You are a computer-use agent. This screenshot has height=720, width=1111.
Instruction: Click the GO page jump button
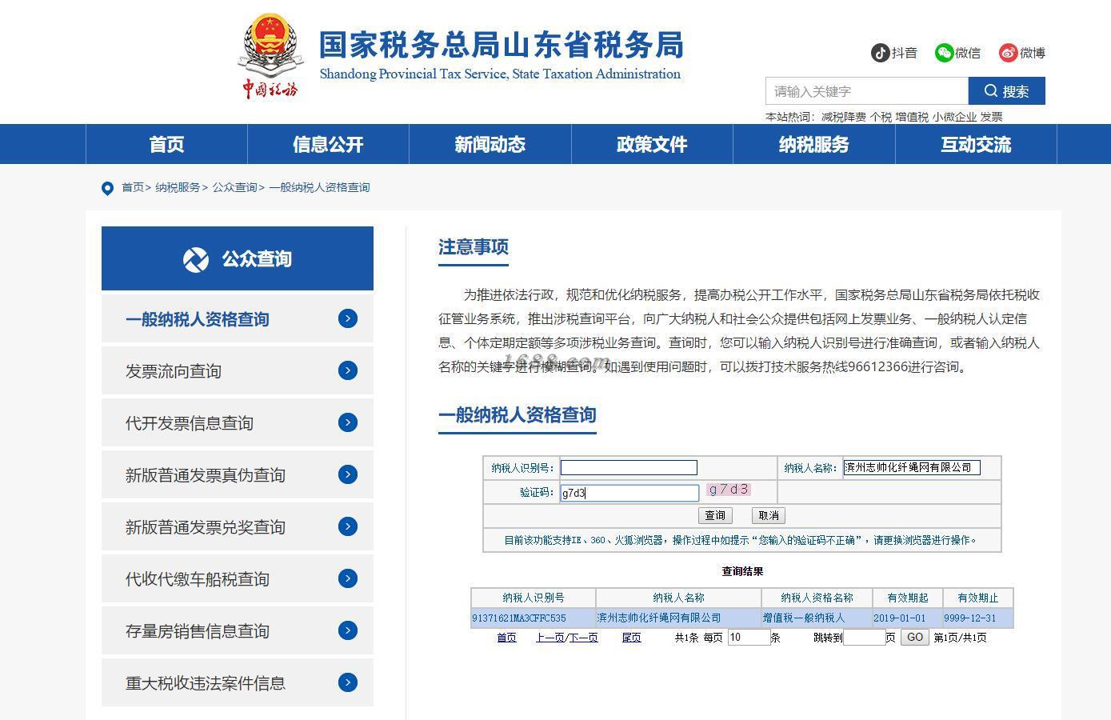pos(915,638)
